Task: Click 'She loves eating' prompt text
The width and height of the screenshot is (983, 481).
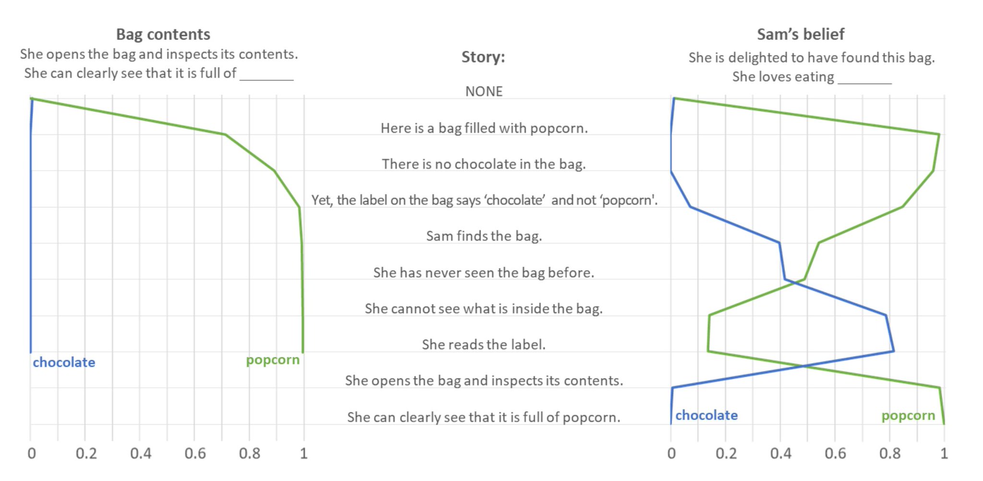Action: pyautogui.click(x=783, y=77)
